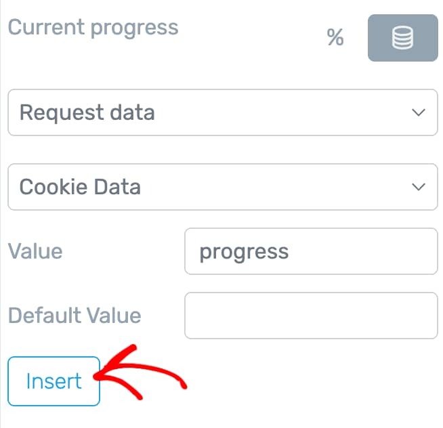This screenshot has height=428, width=443.
Task: Open the Request data dropdown
Action: (223, 112)
